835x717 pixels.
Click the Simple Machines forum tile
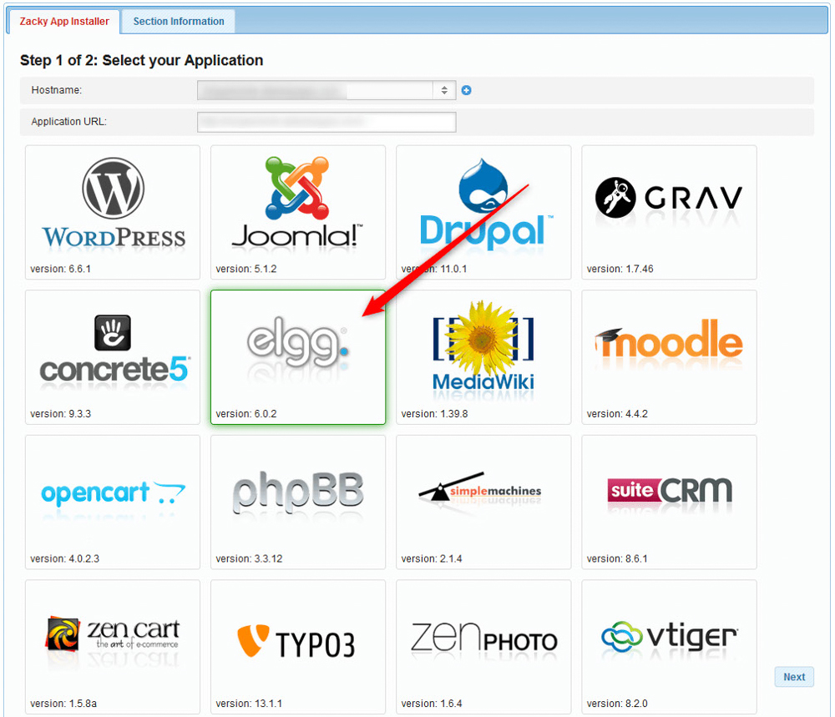point(483,501)
